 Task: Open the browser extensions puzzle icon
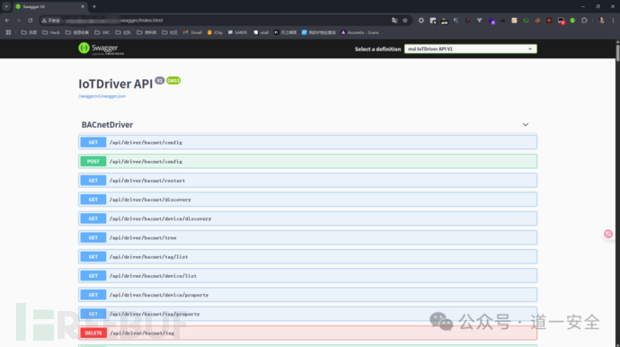point(584,20)
